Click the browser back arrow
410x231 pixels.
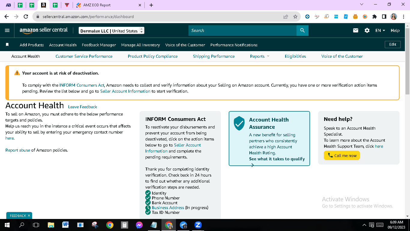(7, 17)
